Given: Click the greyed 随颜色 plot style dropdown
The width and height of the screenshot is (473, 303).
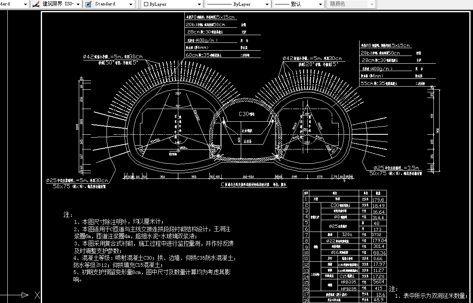Looking at the screenshot, I should [x=351, y=4].
